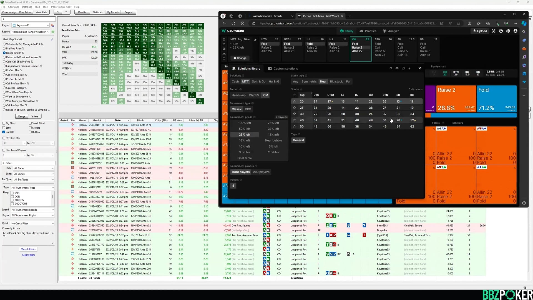Pin the solutions library panel
This screenshot has width=533, height=300.
pos(409,68)
